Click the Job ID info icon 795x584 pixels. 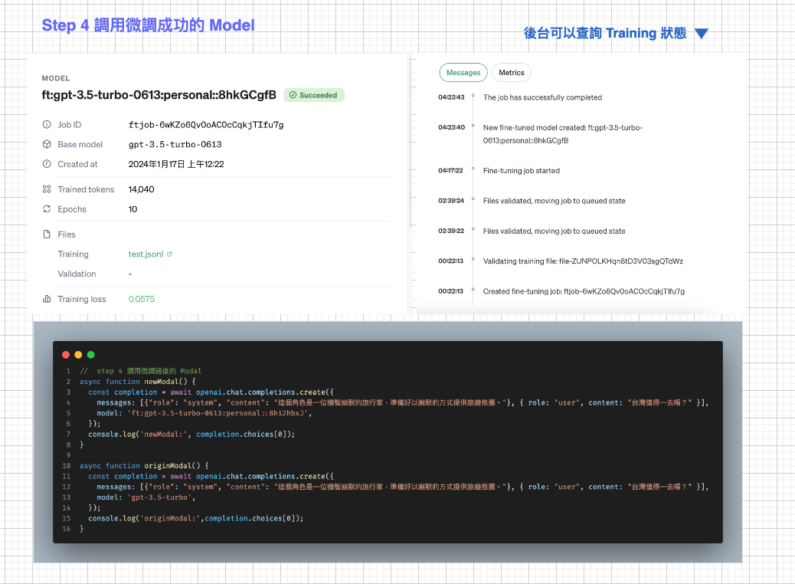click(47, 125)
